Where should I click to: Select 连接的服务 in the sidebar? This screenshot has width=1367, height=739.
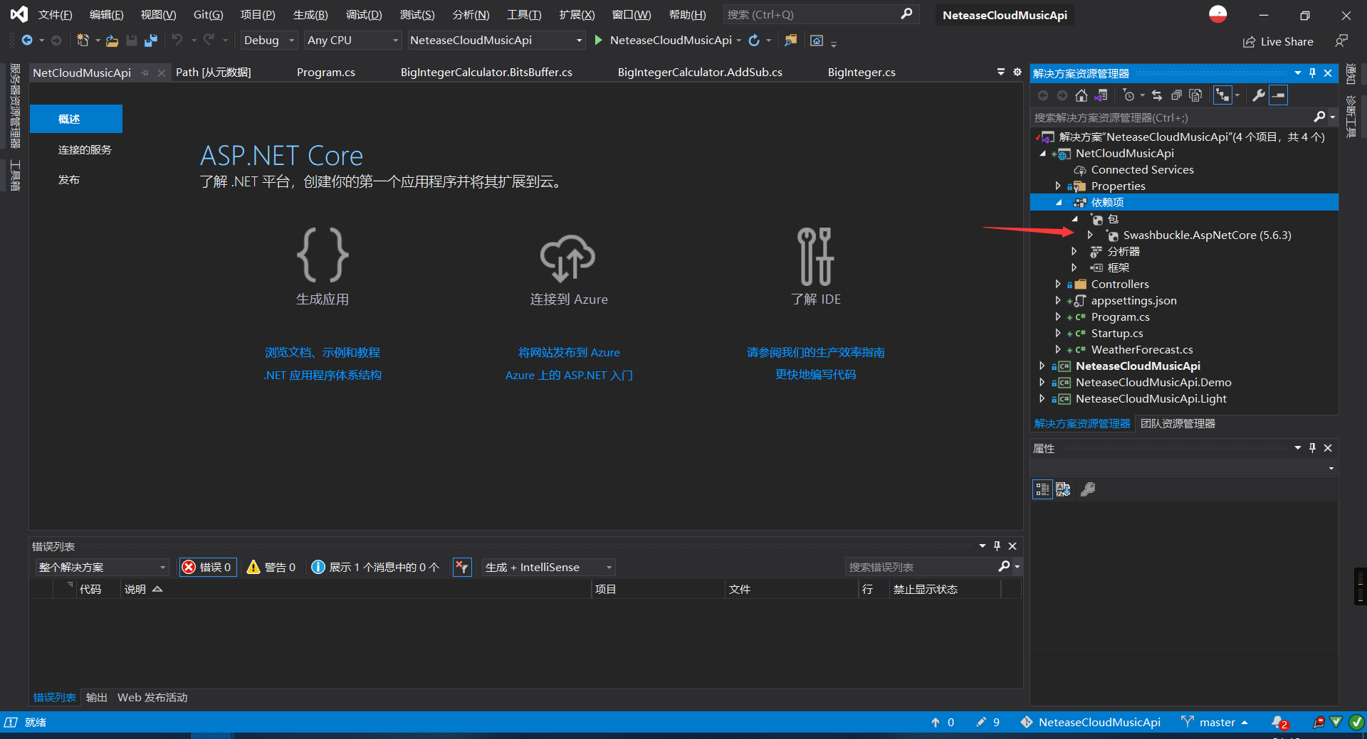[85, 150]
